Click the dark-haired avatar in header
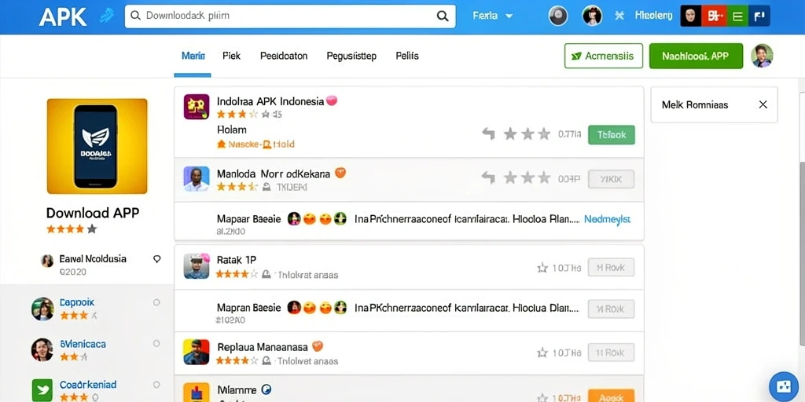This screenshot has height=402, width=805. 592,16
